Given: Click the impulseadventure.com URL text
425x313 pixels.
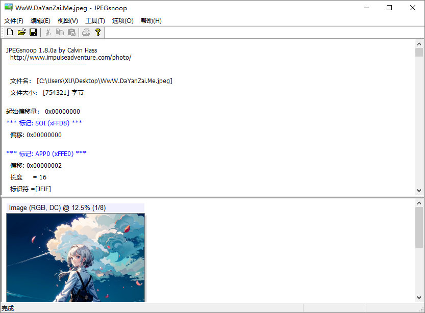Looking at the screenshot, I should (71, 58).
